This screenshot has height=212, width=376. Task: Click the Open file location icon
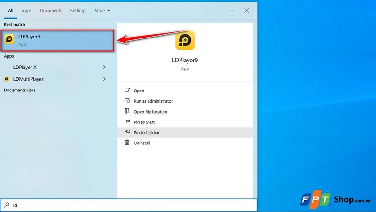point(127,111)
